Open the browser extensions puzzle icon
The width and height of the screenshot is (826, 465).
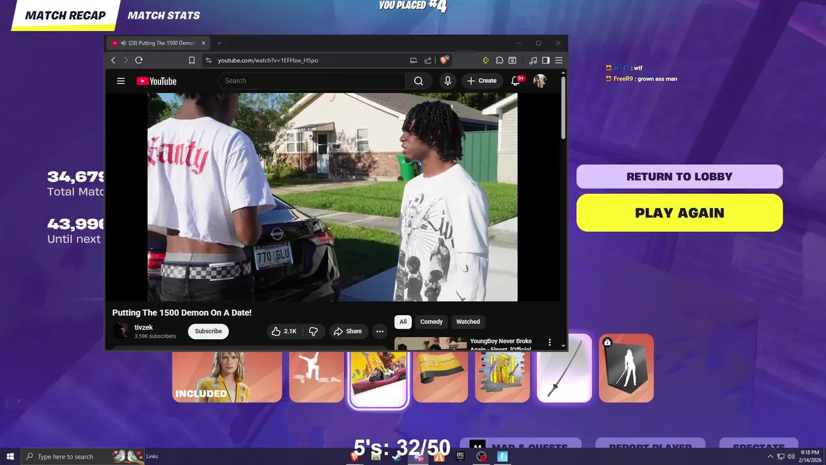pyautogui.click(x=499, y=60)
